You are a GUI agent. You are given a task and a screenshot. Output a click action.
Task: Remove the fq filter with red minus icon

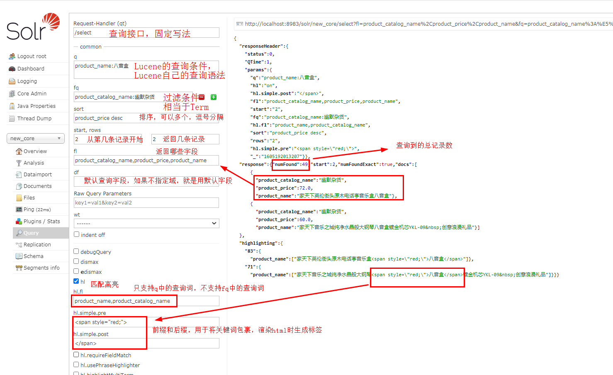[202, 97]
